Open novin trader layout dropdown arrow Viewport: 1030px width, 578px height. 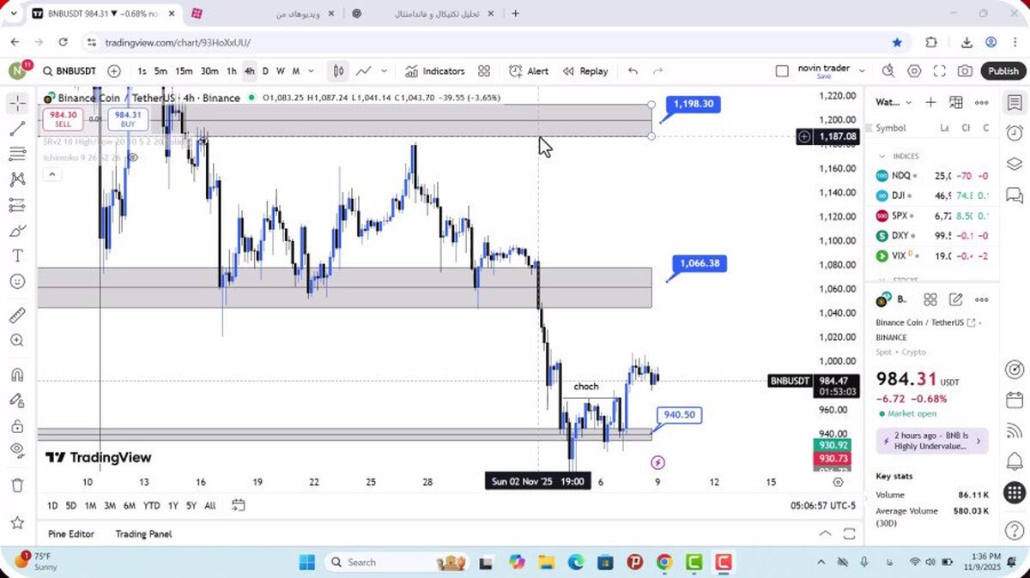click(863, 71)
